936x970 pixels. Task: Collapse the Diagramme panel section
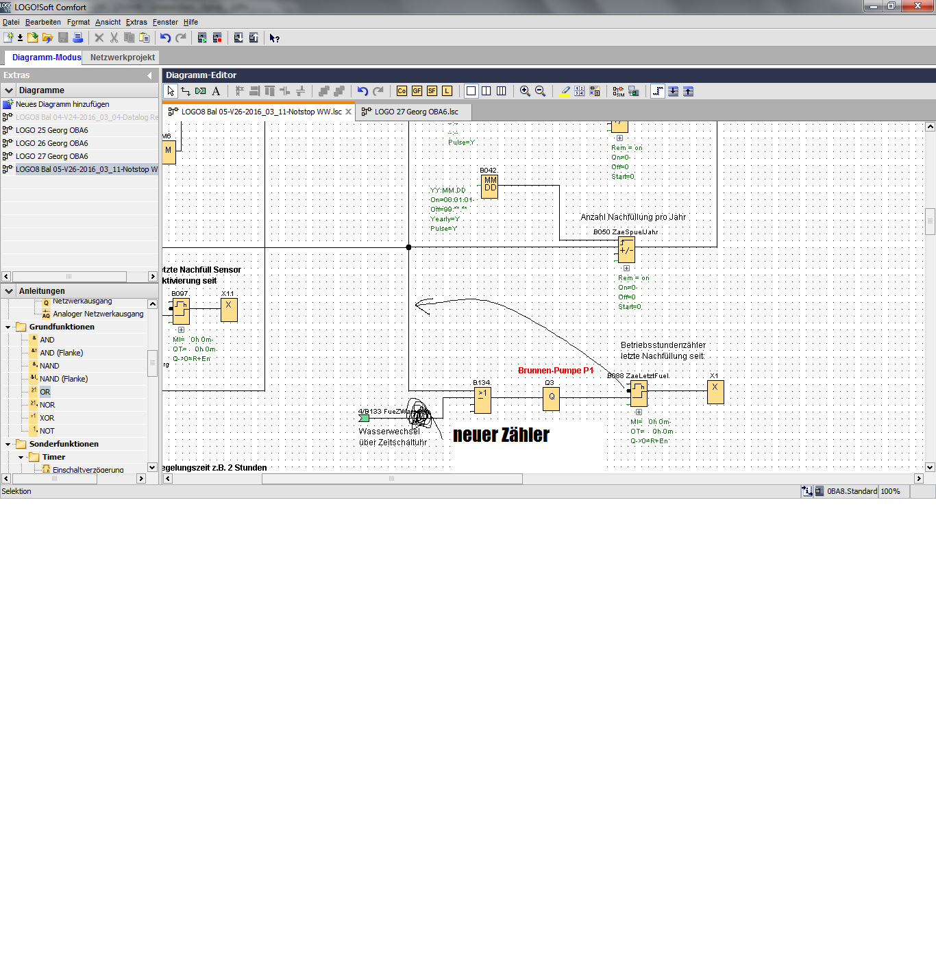click(x=9, y=90)
